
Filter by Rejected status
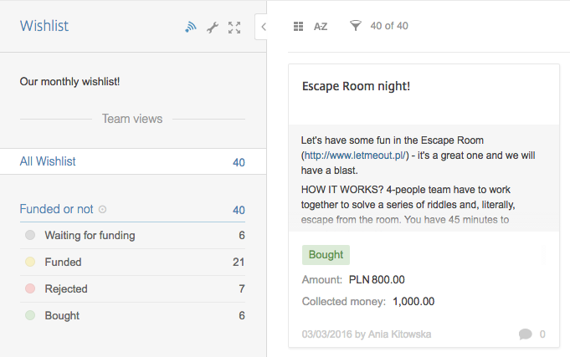(66, 289)
